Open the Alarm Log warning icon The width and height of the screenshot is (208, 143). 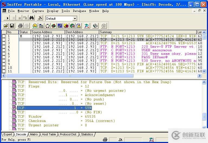coord(79,26)
